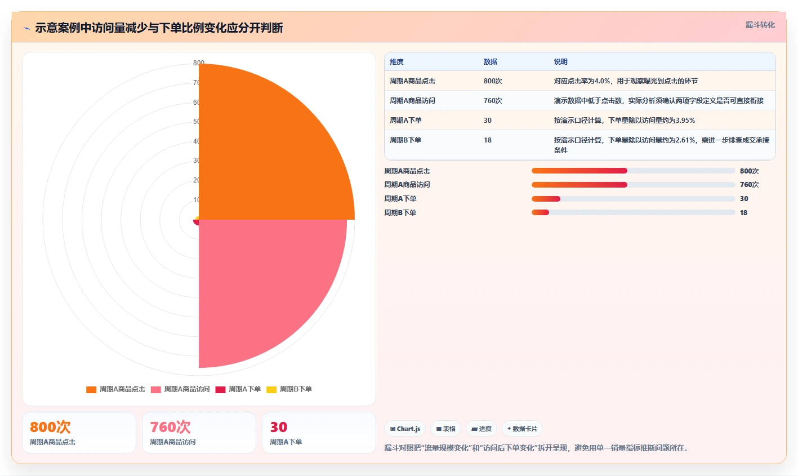Select the 数据卡片 tag chip
This screenshot has width=798, height=476.
pyautogui.click(x=522, y=429)
